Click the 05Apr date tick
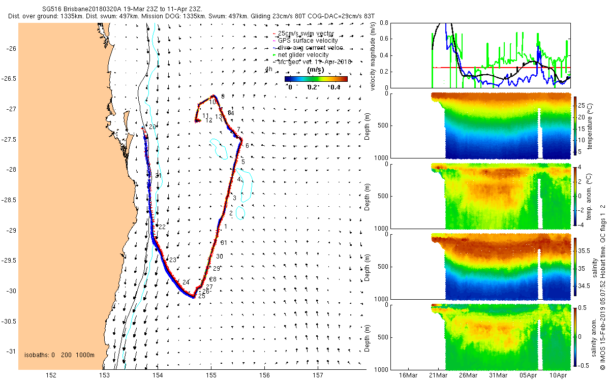The width and height of the screenshot is (610, 381). click(528, 375)
